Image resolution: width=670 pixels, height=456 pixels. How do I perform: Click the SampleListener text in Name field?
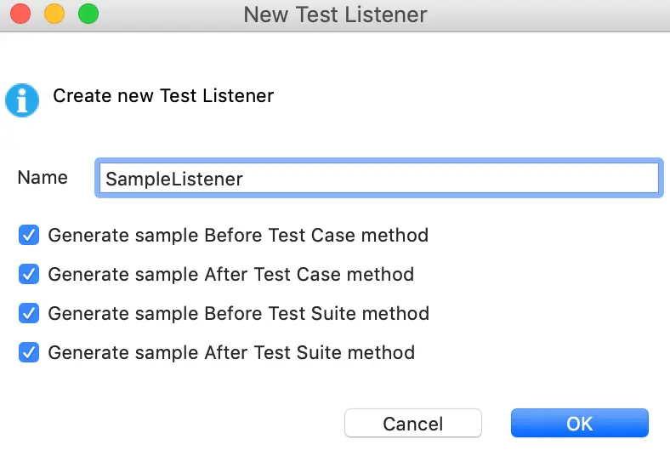tap(173, 179)
